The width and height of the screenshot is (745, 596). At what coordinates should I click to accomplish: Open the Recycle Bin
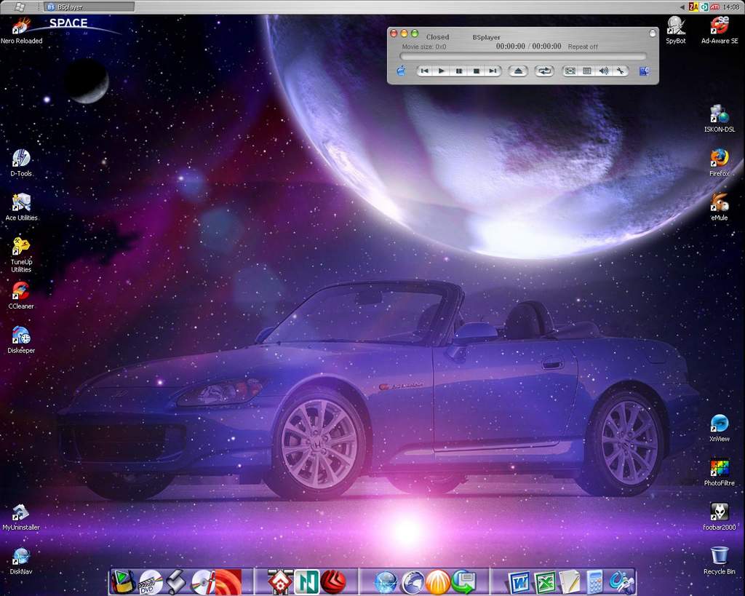pyautogui.click(x=719, y=556)
